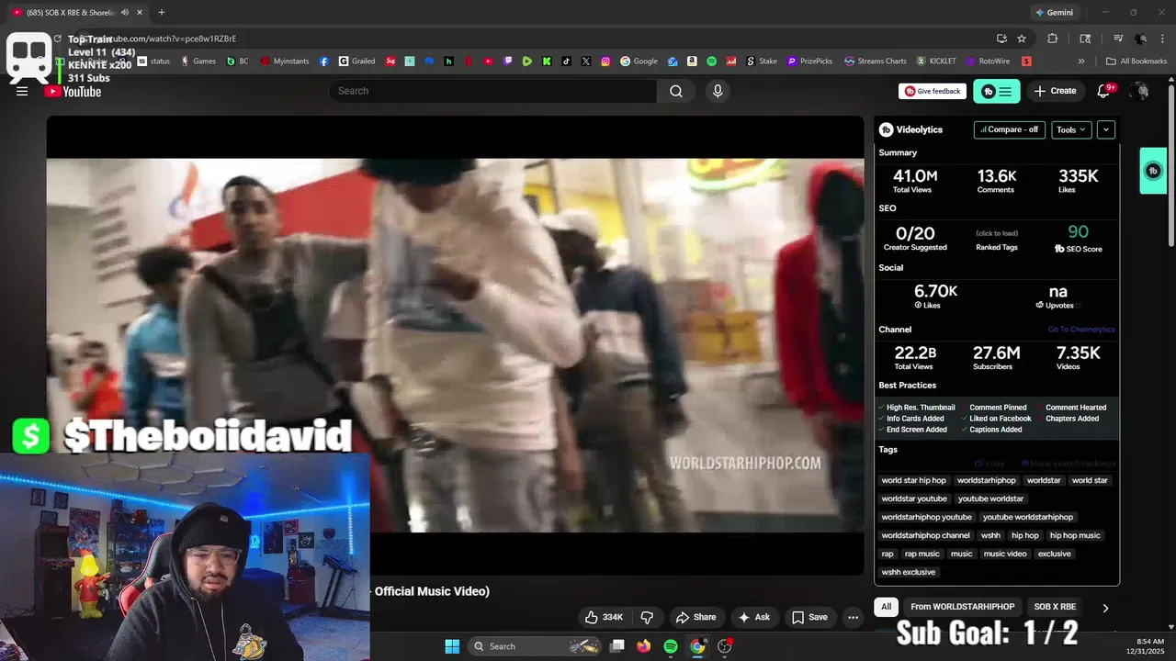Screen dimensions: 1176x661
Task: Click the page vertical scrollbar
Action: (1170, 165)
